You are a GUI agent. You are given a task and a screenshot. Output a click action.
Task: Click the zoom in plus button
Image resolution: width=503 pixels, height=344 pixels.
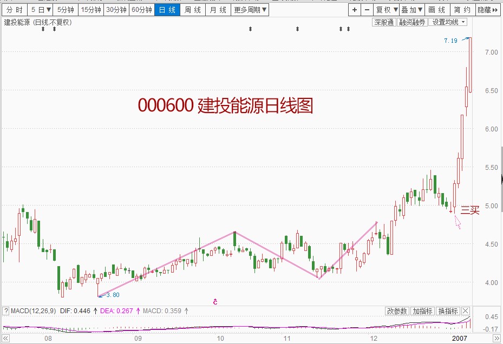coord(355,10)
